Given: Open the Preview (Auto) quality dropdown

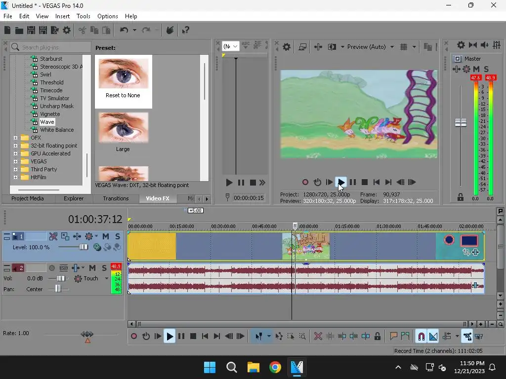Looking at the screenshot, I should click(392, 47).
